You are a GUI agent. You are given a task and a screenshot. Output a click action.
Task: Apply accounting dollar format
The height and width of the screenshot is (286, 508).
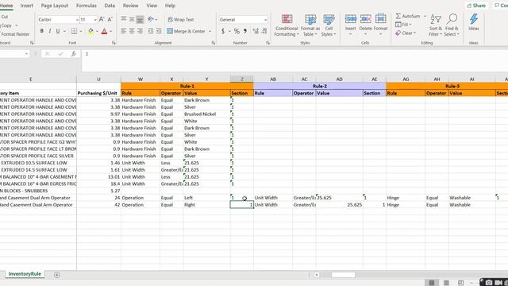pos(223,31)
